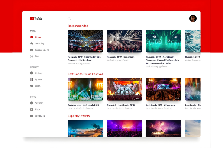Screen dimensions: 223x148
Task: Open Help in the Extra section
Action: [x=38, y=110]
